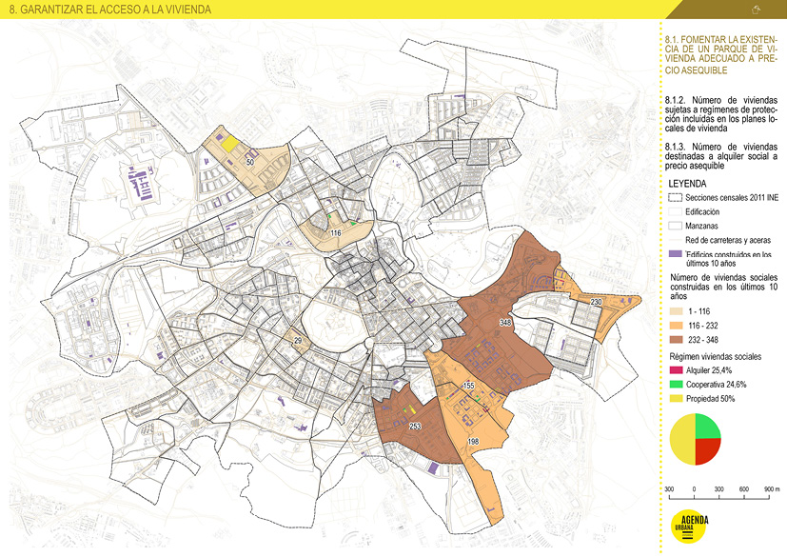This screenshot has height=557, width=787.
Task: Click the 'Garantizar el acceso a la vivienda' title
Action: pyautogui.click(x=109, y=10)
